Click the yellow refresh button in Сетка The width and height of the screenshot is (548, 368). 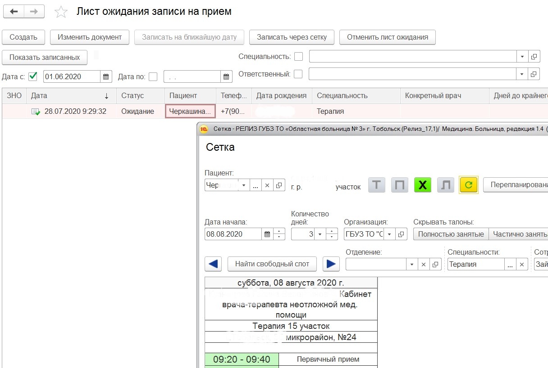(468, 185)
